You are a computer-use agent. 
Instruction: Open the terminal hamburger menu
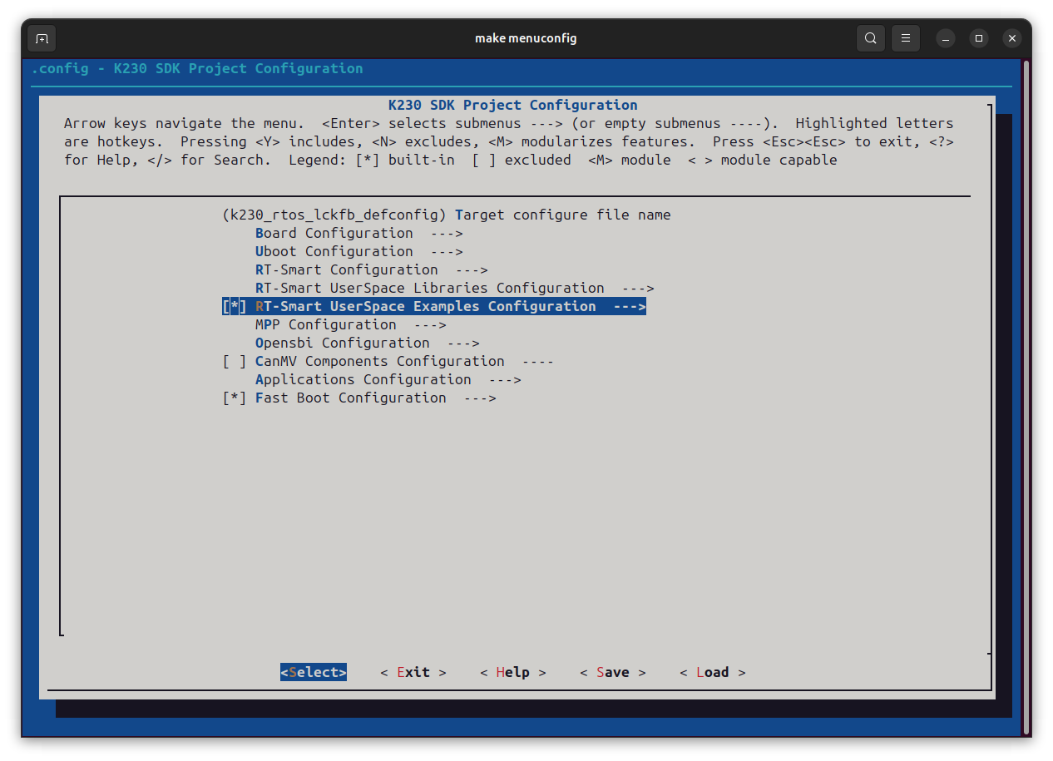[x=906, y=38]
